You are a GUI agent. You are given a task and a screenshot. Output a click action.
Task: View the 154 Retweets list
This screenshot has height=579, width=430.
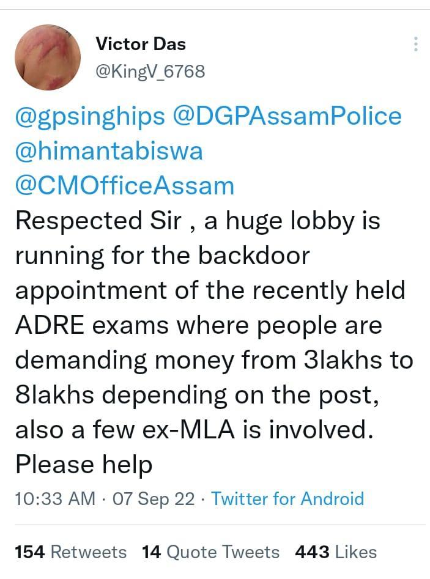tap(70, 552)
